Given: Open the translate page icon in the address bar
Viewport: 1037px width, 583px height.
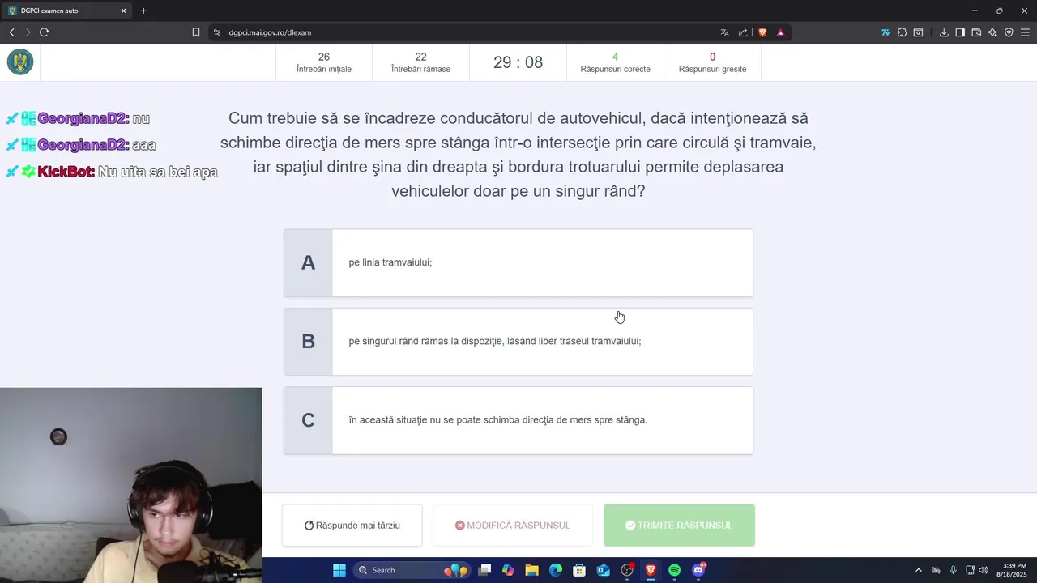Looking at the screenshot, I should pyautogui.click(x=724, y=32).
